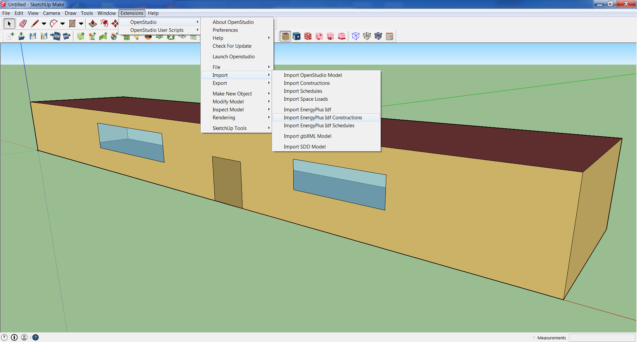Select Import EnergyPlus Idf Constructions

click(x=323, y=117)
